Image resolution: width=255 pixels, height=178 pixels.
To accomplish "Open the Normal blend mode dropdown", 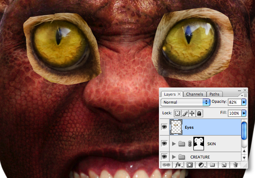I will pyautogui.click(x=185, y=102).
